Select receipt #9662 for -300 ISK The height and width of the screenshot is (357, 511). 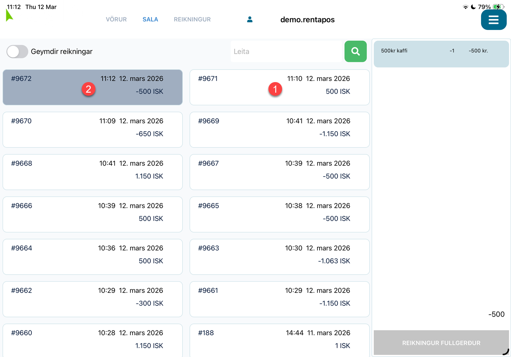click(93, 299)
